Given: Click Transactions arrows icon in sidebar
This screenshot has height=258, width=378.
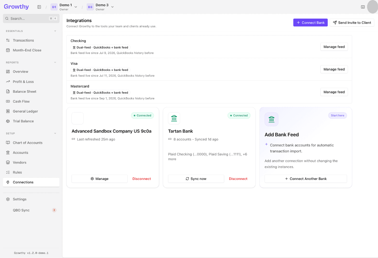Looking at the screenshot, I should [8, 40].
